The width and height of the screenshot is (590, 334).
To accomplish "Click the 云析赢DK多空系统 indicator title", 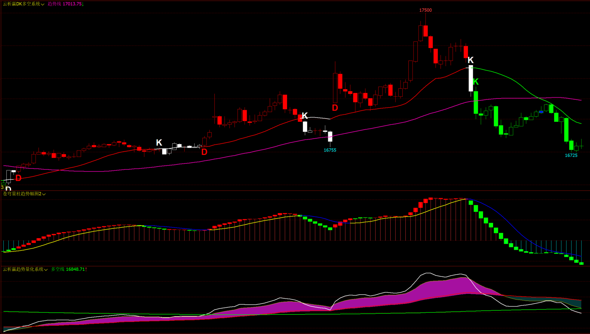I will point(21,4).
